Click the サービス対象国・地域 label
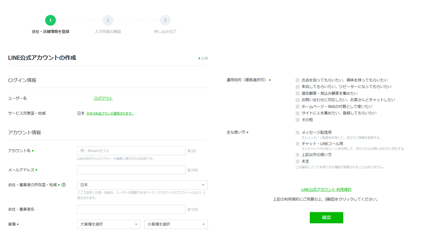 [27, 113]
